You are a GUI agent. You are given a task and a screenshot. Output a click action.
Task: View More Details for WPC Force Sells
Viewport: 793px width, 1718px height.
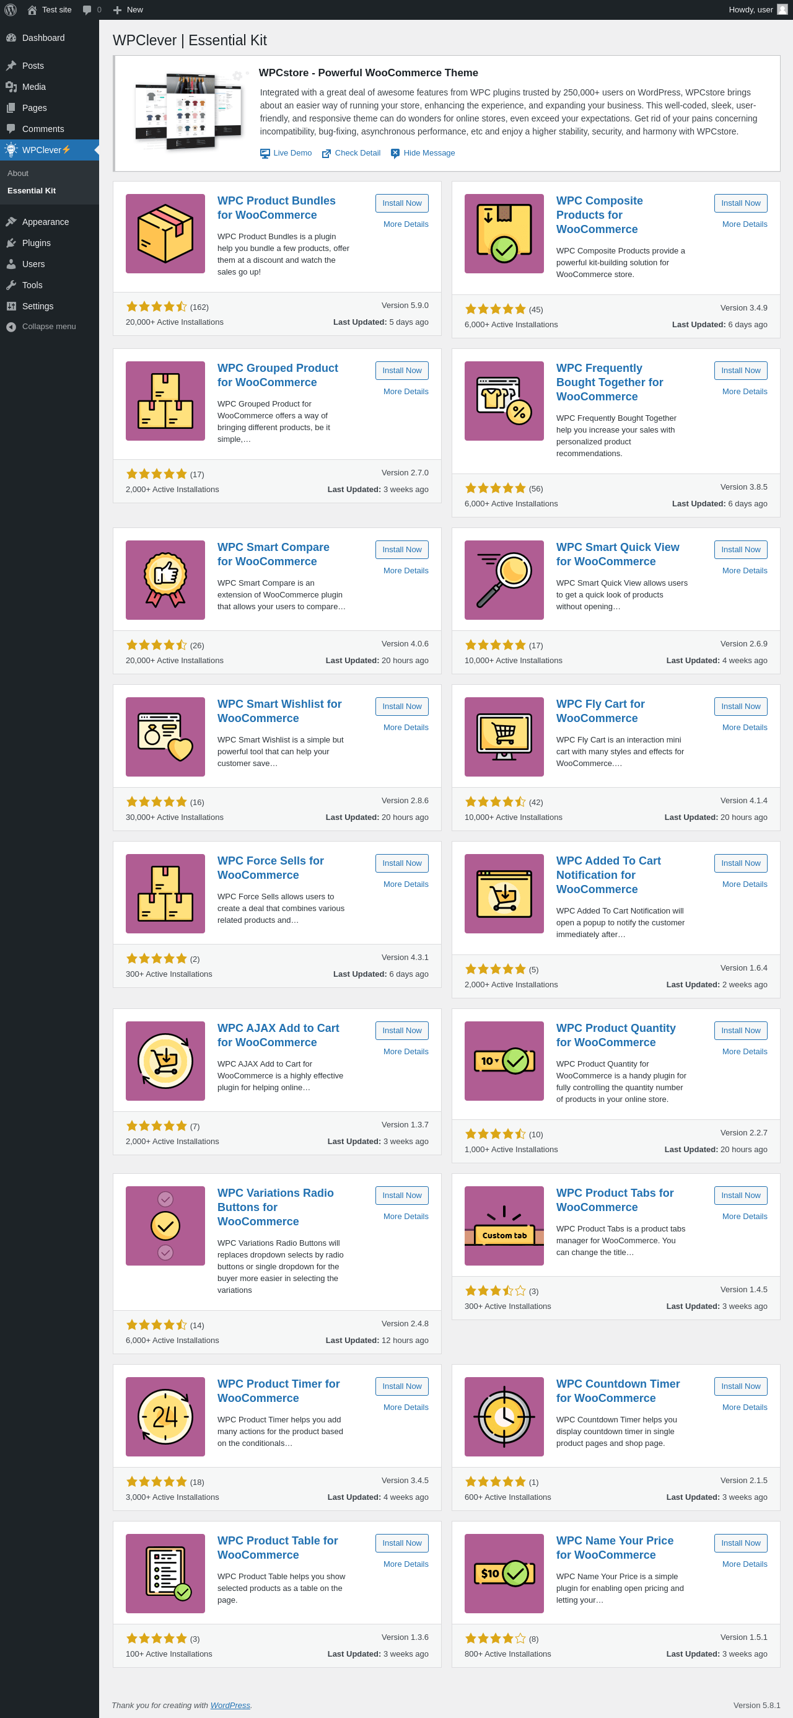click(406, 884)
